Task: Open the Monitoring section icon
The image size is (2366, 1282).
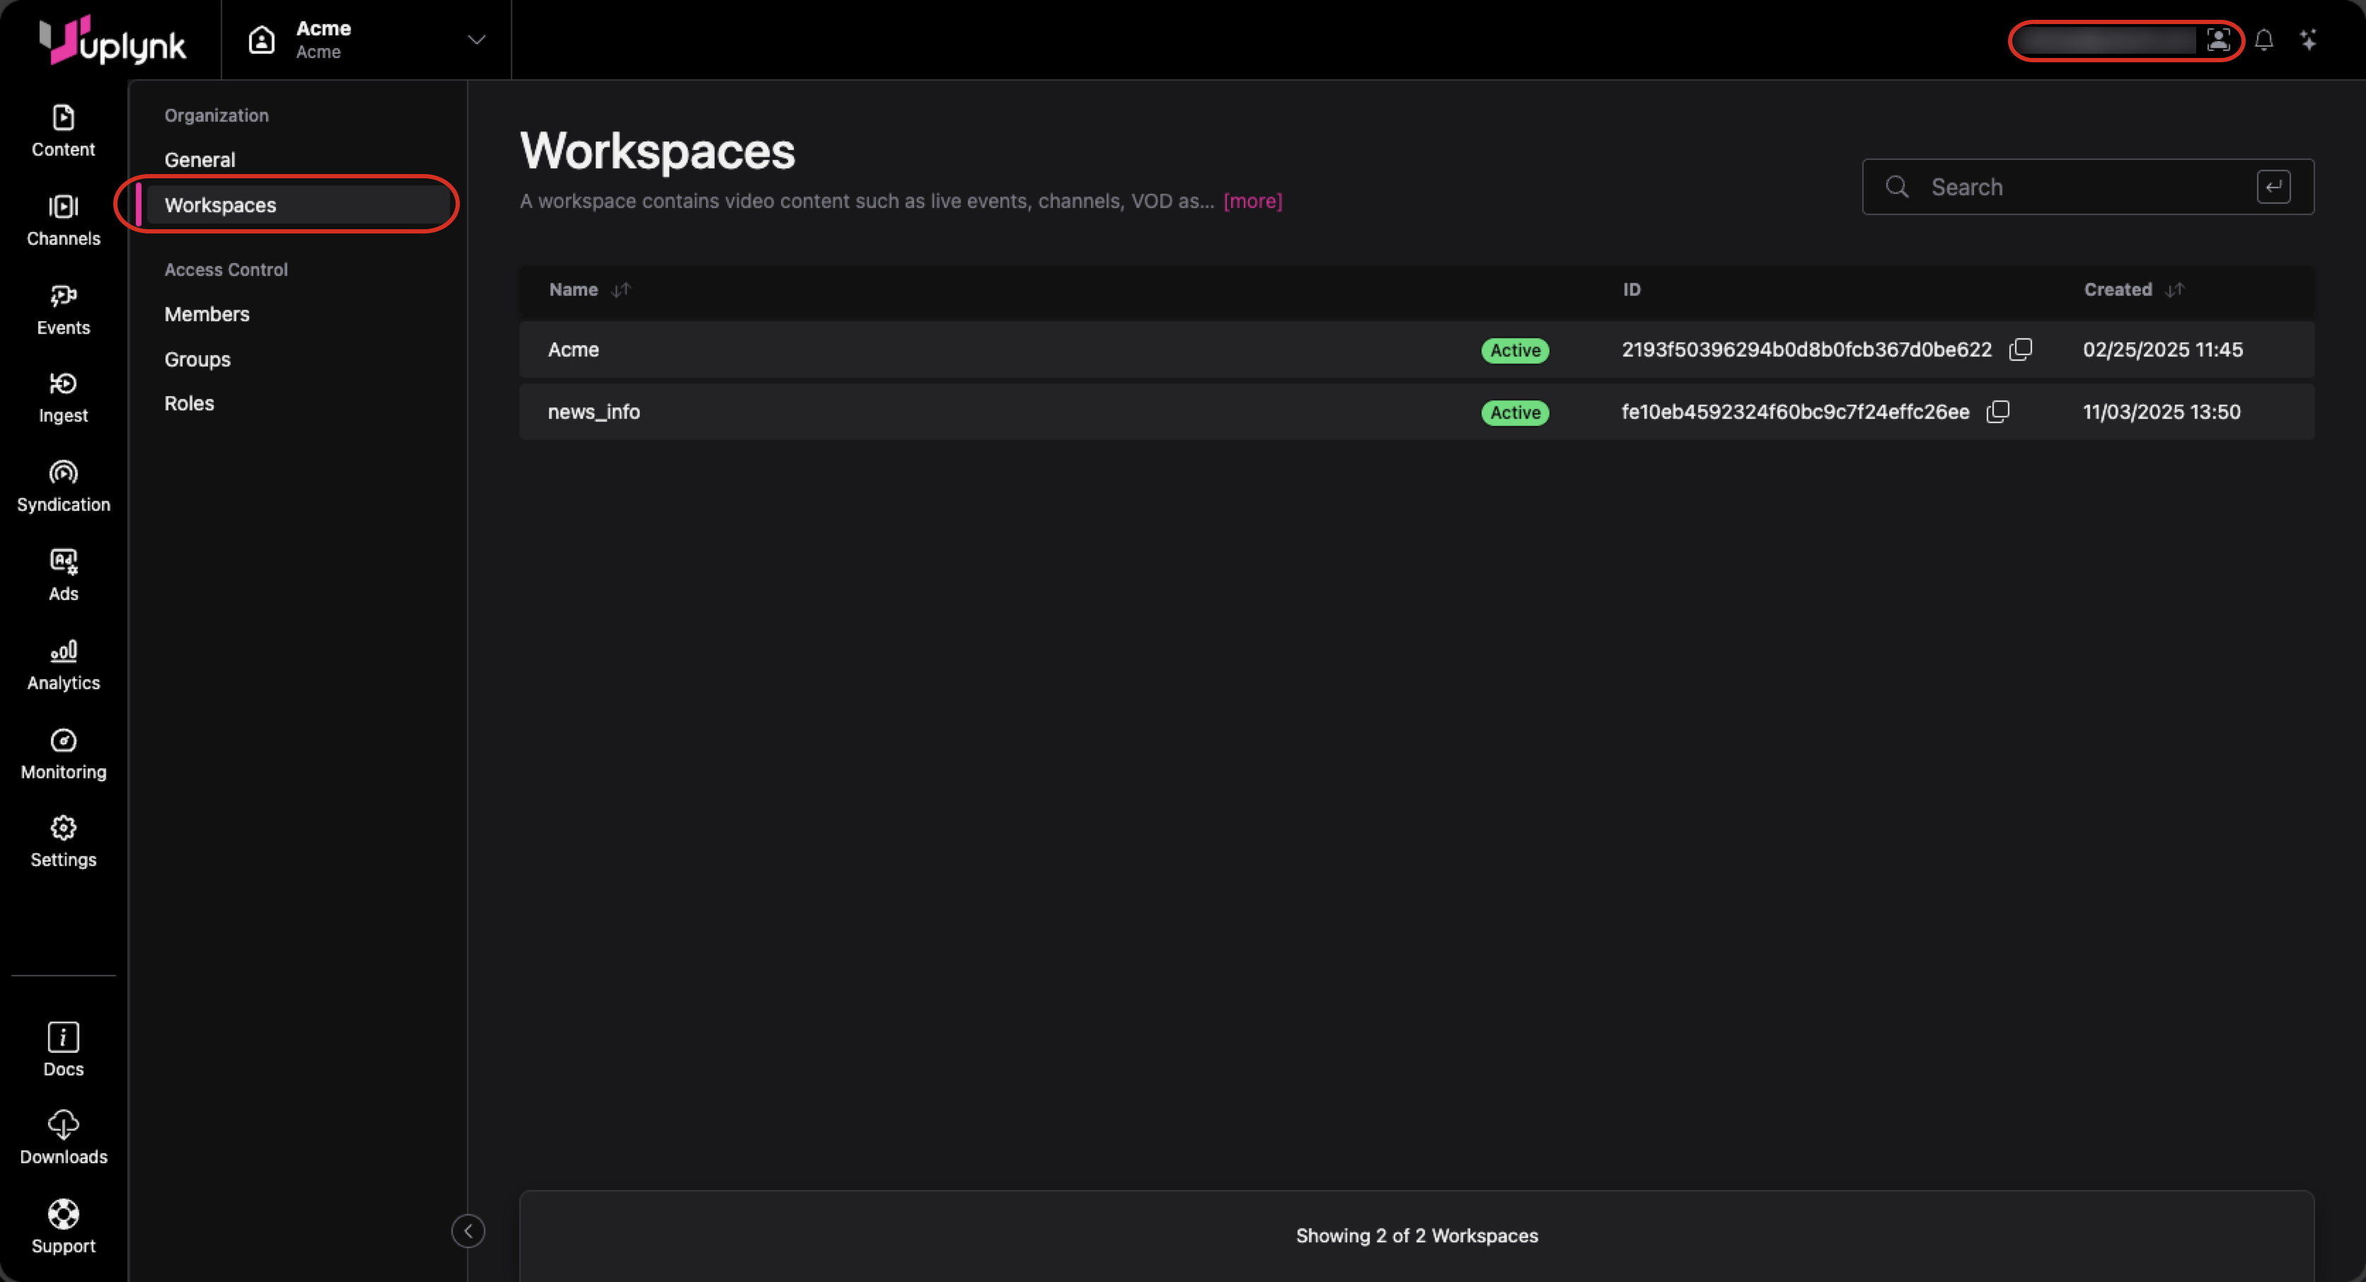Action: (62, 740)
